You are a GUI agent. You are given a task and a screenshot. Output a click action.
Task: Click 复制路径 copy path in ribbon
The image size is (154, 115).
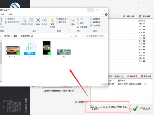(10, 19)
